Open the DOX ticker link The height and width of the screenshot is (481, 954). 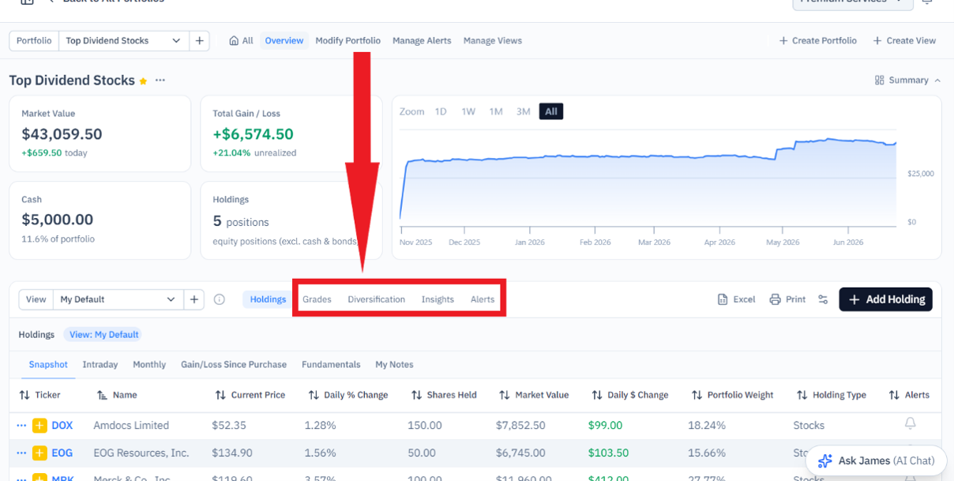click(x=62, y=426)
